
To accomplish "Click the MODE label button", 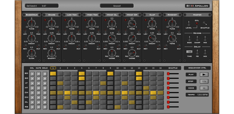I will (x=191, y=88).
